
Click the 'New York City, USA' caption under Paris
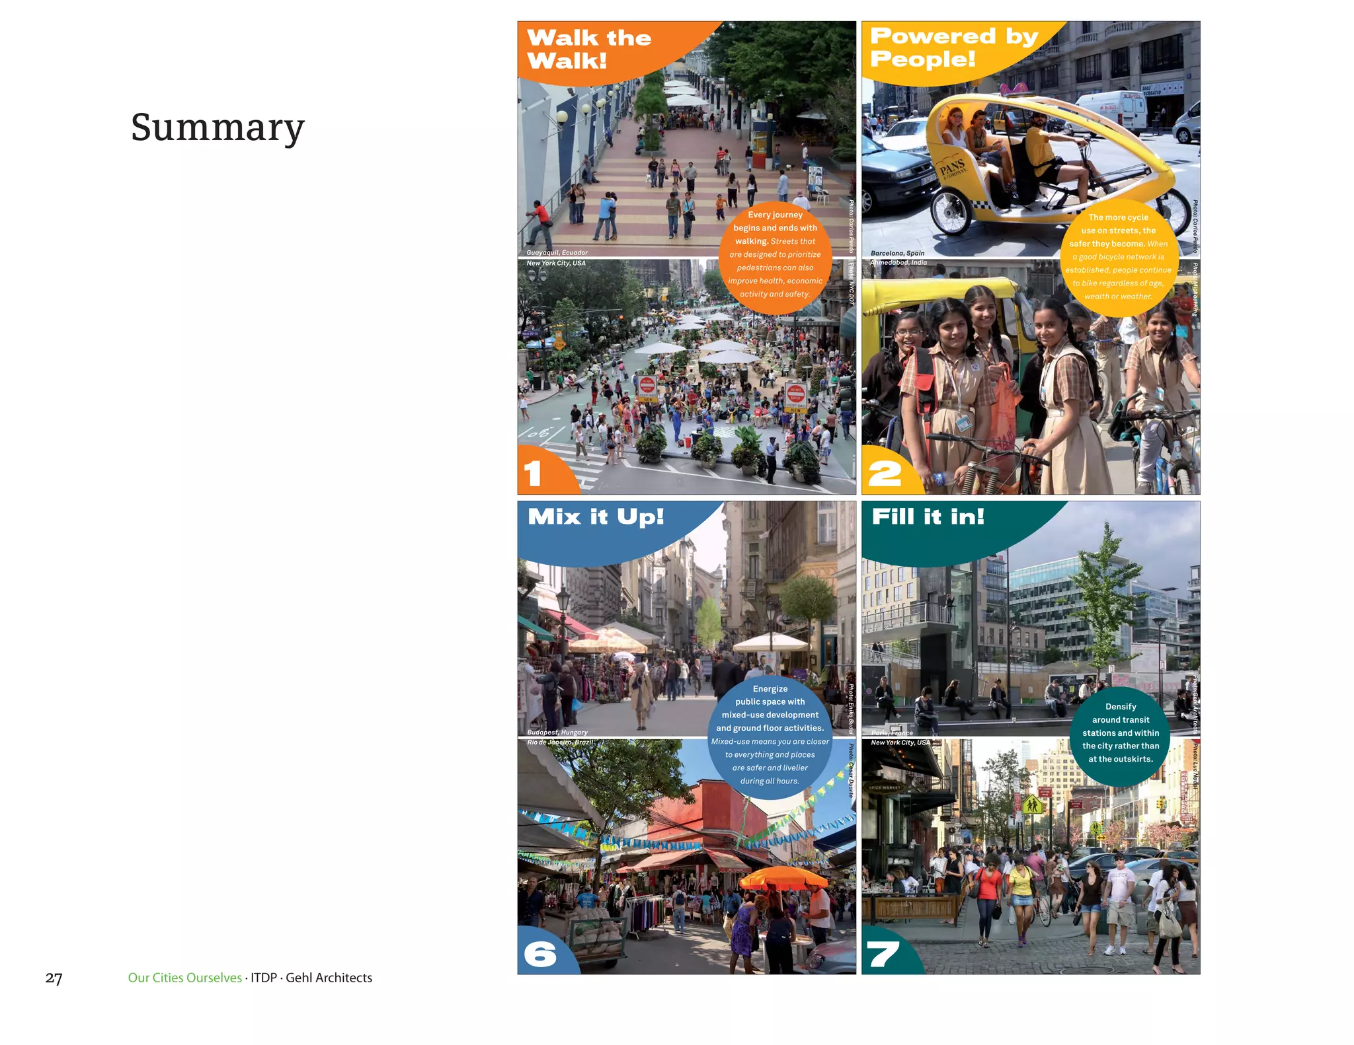(x=900, y=742)
